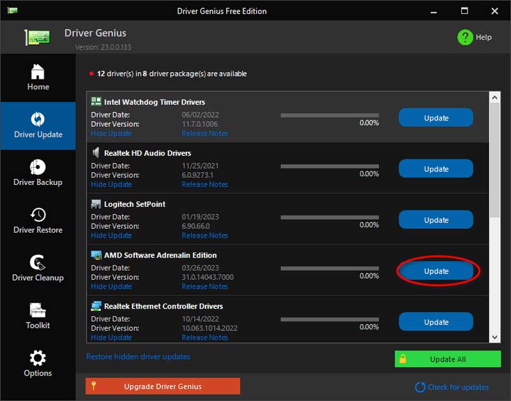
Task: Switch to Toolkit tab label
Action: 38,325
